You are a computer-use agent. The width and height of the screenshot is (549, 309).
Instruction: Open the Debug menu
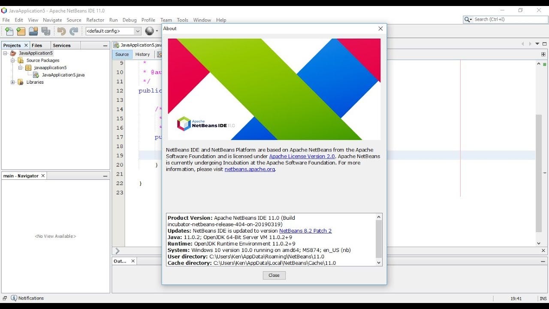coord(130,20)
